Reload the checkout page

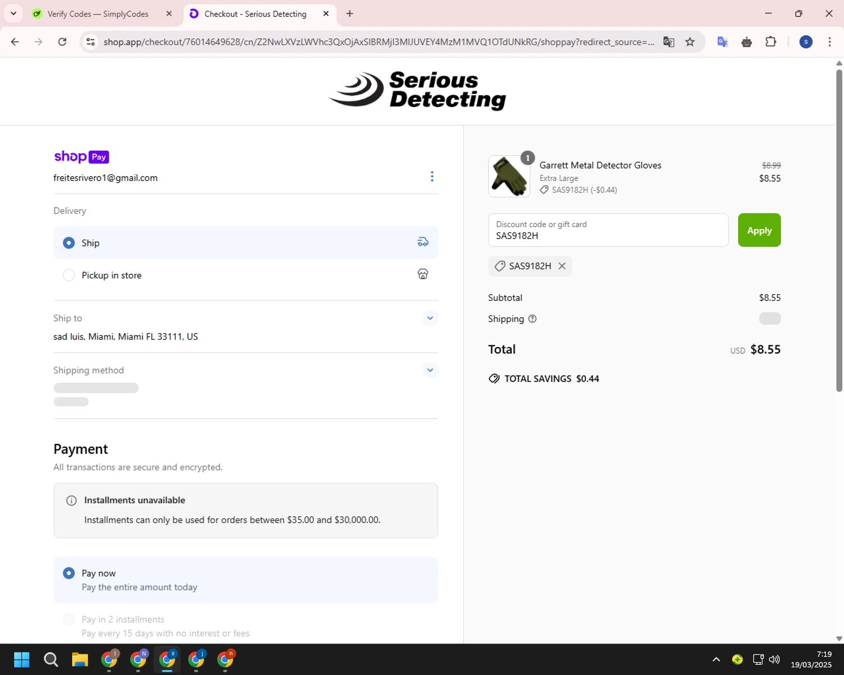(62, 42)
